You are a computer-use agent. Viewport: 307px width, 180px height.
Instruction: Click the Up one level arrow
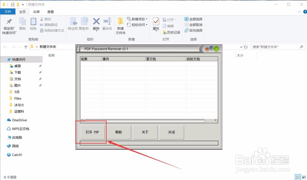coord(26,47)
